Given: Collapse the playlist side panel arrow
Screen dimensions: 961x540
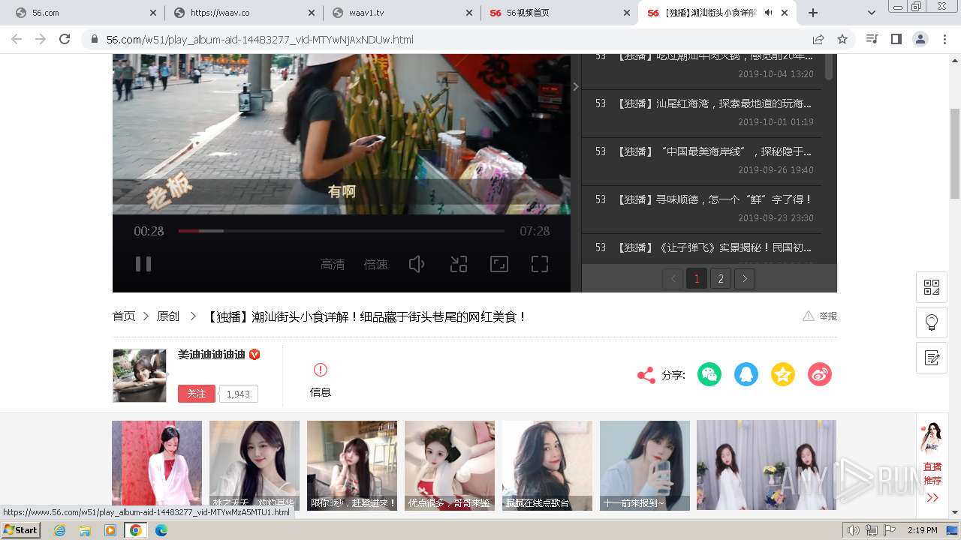Looking at the screenshot, I should (576, 87).
